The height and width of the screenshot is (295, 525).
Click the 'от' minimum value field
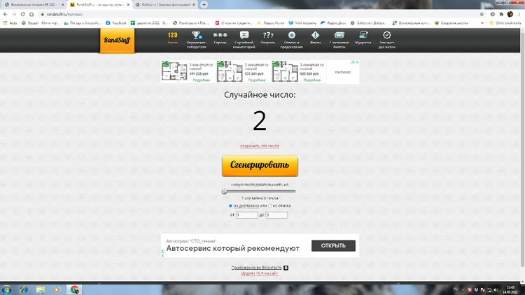click(x=246, y=215)
